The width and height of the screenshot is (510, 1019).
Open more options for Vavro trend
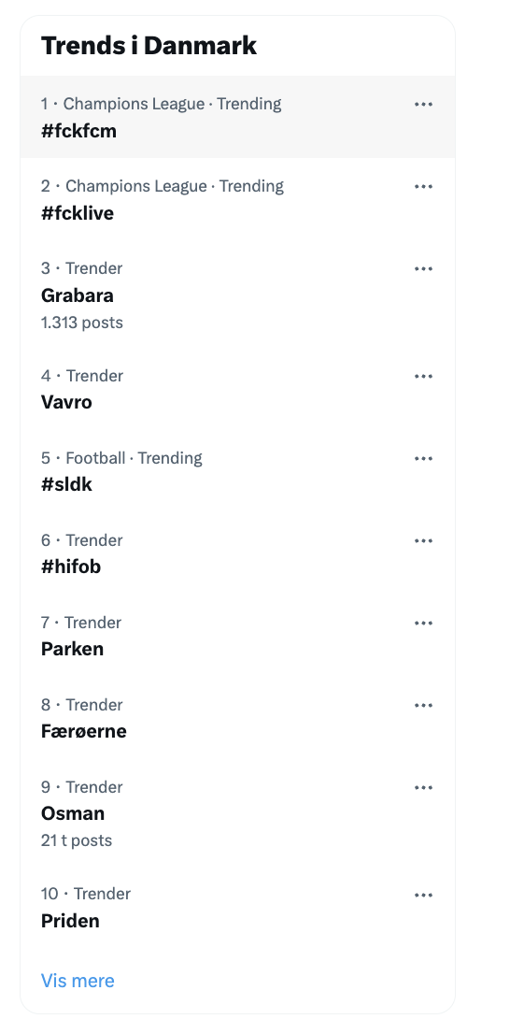[423, 376]
